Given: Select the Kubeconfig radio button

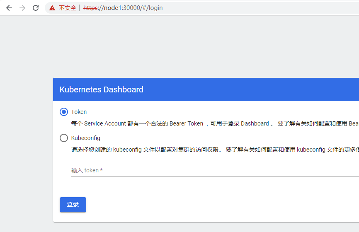Looking at the screenshot, I should tap(64, 138).
